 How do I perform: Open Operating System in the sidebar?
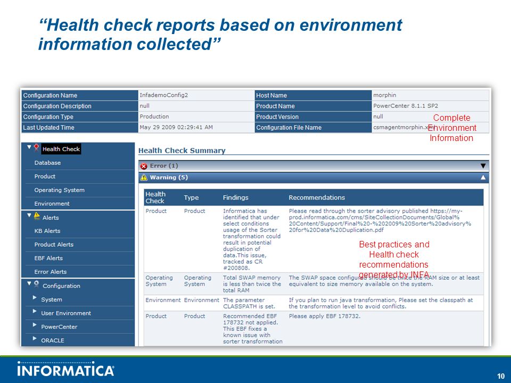pos(59,190)
